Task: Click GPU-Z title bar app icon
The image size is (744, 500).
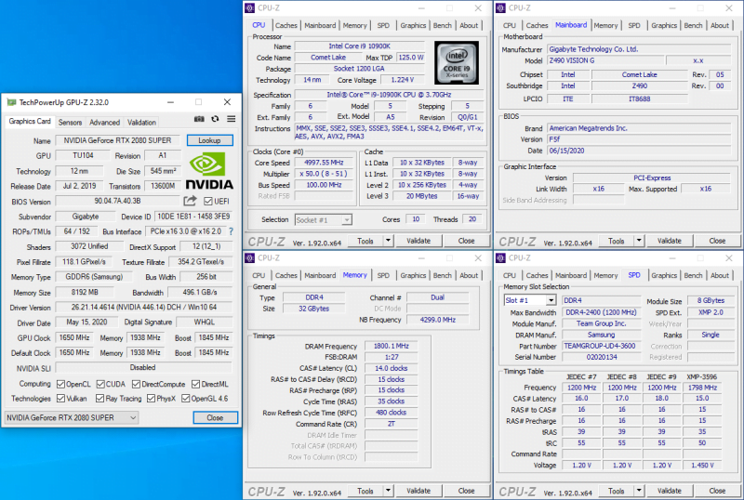Action: [x=11, y=102]
